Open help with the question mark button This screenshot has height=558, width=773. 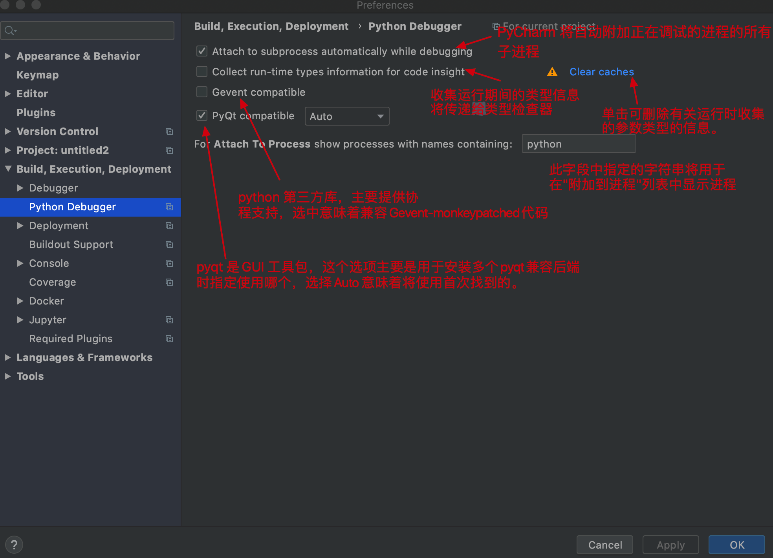click(x=14, y=545)
